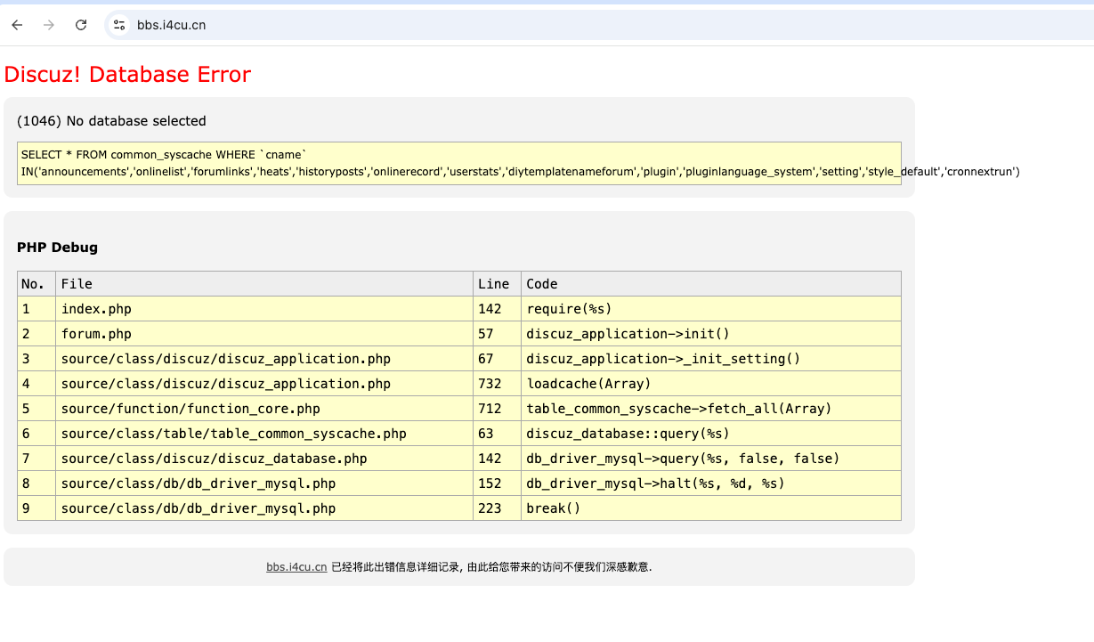Screen dimensions: 1094x642
Task: Click the discuz_database.php file cell
Action: [264, 459]
